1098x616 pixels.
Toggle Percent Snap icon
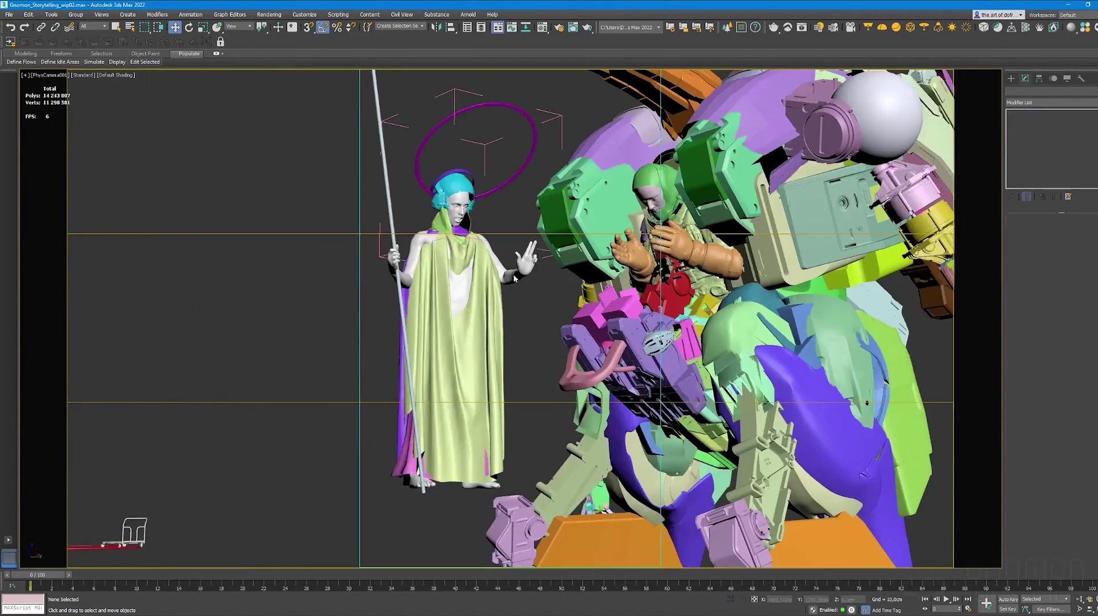pyautogui.click(x=337, y=27)
